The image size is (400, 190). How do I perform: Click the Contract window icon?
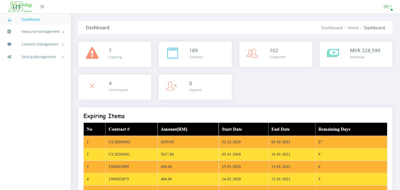click(173, 53)
